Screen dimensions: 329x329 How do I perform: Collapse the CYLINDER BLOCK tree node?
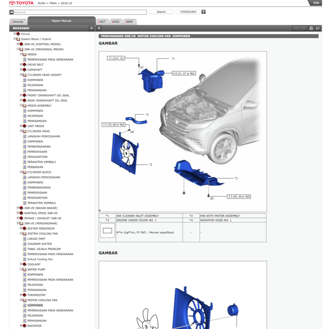pos(21,172)
